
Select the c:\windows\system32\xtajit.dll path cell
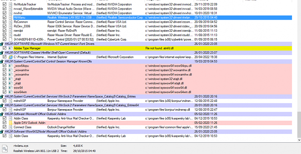pos(164,79)
